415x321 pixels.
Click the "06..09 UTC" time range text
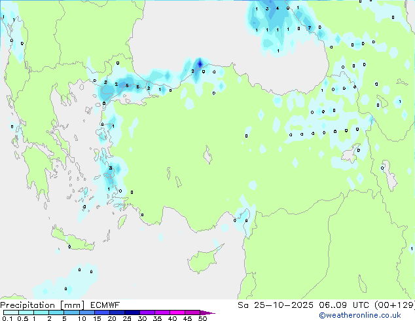click(x=344, y=305)
